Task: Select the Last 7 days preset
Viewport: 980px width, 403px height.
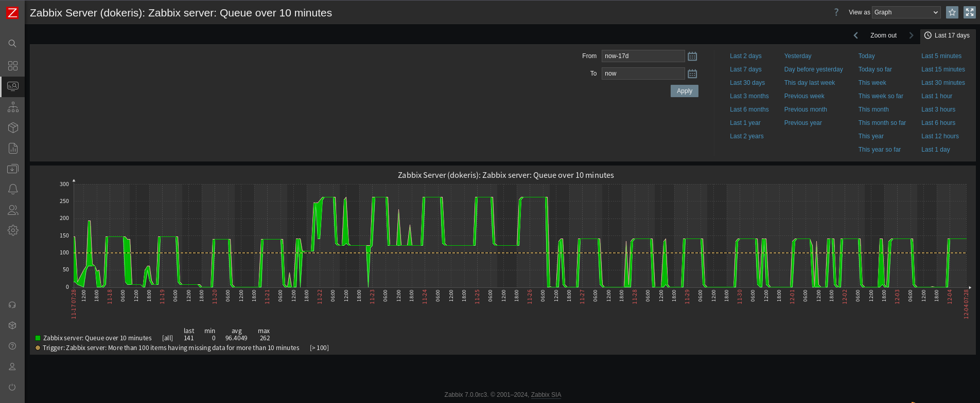Action: [745, 69]
